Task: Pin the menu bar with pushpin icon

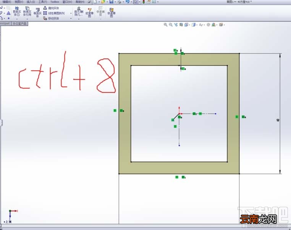Action: click(89, 2)
